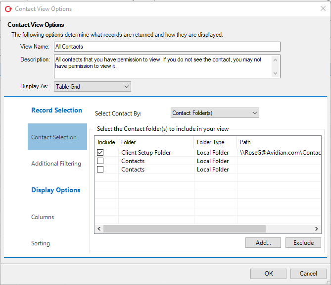
Task: Open the Sorting section
Action: (x=41, y=243)
